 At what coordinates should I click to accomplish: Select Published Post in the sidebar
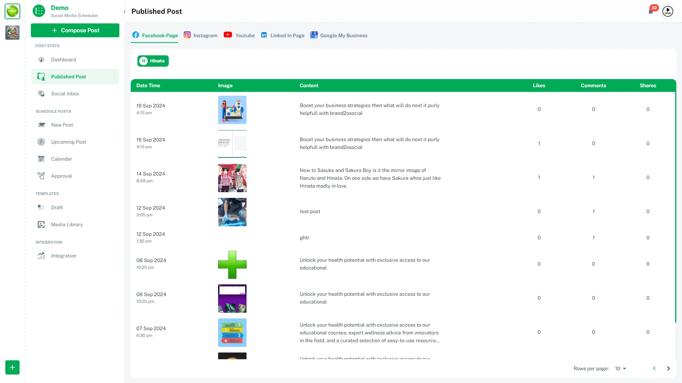tap(75, 77)
